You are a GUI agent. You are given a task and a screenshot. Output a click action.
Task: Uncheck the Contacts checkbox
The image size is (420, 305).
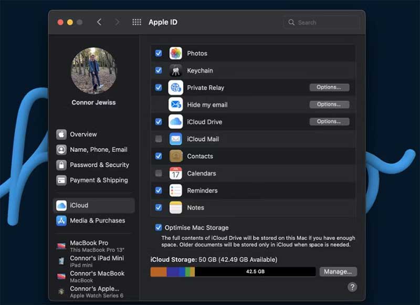point(159,156)
